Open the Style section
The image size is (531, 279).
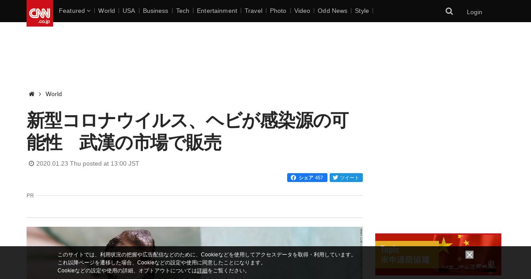pyautogui.click(x=362, y=11)
